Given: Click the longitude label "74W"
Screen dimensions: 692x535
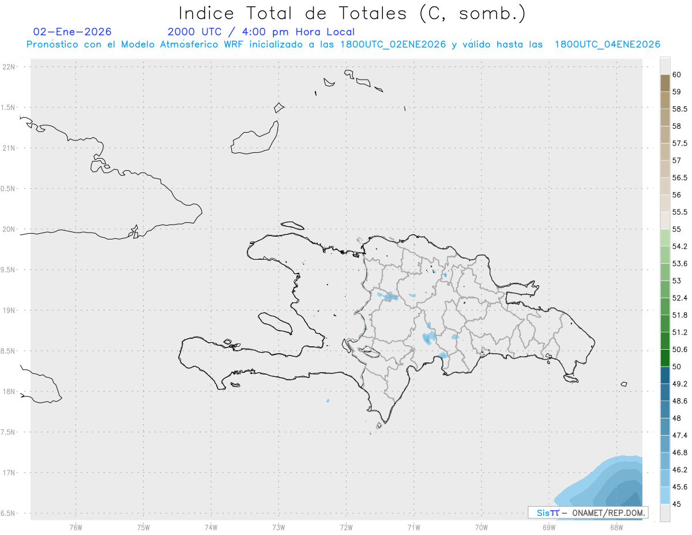Looking at the screenshot, I should 211,527.
